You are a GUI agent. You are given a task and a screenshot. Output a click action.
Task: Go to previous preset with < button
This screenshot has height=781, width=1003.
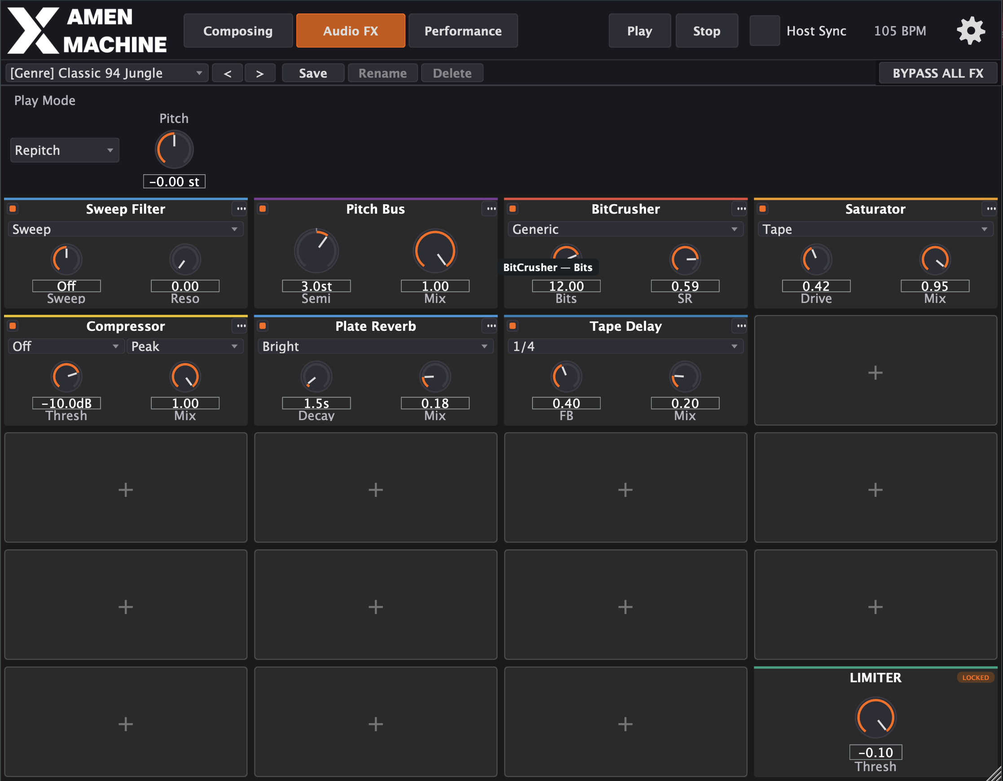point(227,73)
